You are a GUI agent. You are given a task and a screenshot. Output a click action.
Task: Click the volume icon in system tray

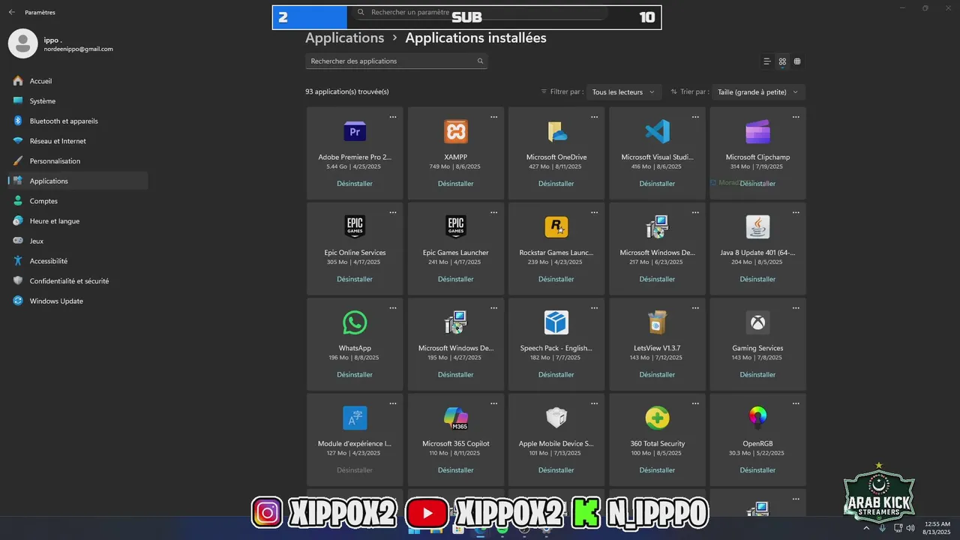pos(910,528)
